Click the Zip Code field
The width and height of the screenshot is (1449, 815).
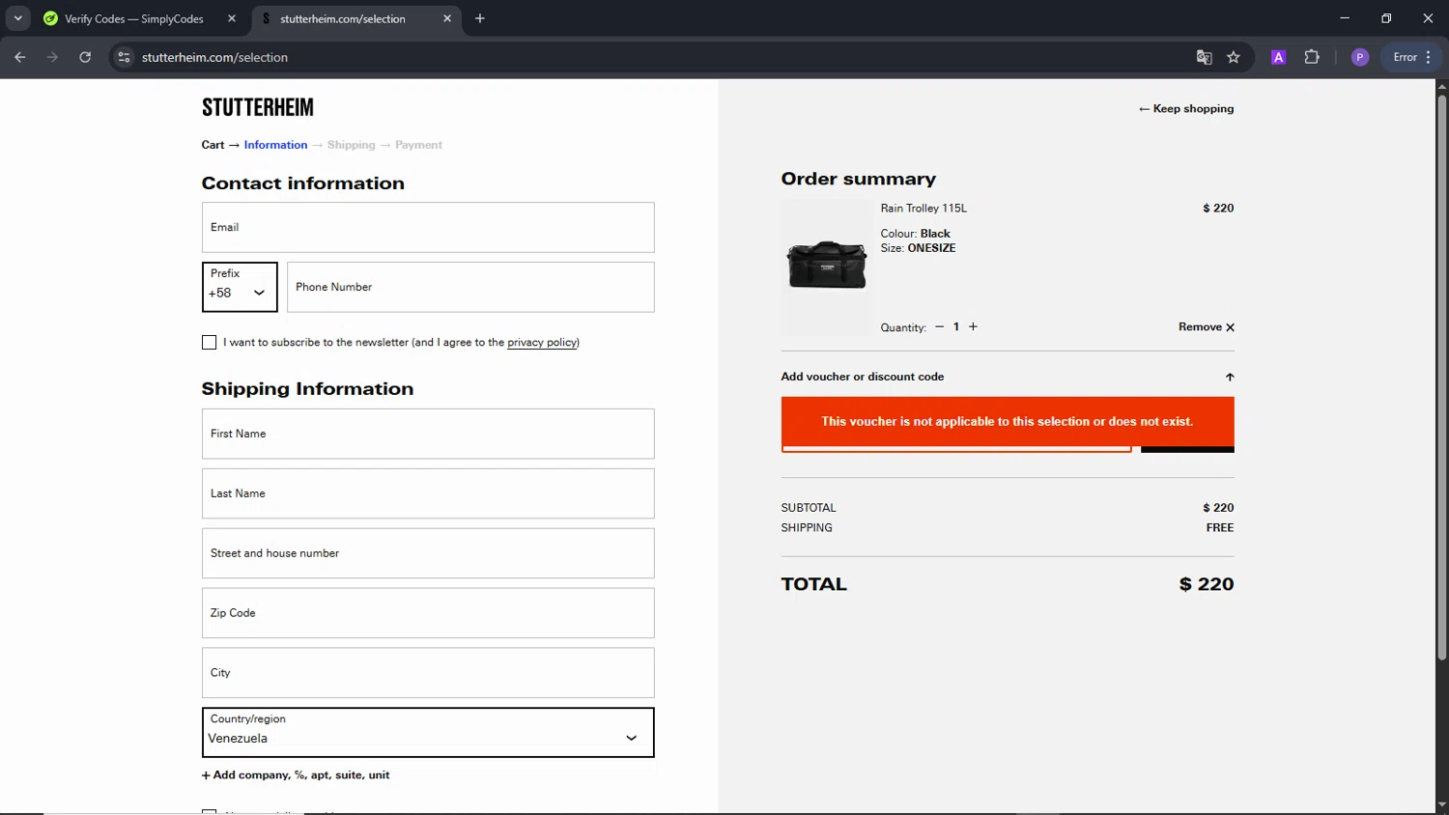pyautogui.click(x=428, y=613)
